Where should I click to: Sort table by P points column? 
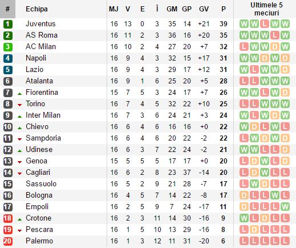224,9
